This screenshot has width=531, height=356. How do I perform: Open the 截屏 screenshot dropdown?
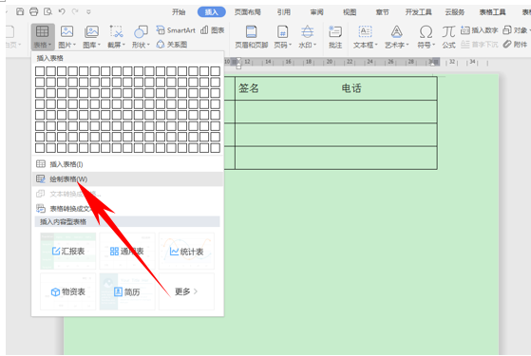[116, 36]
